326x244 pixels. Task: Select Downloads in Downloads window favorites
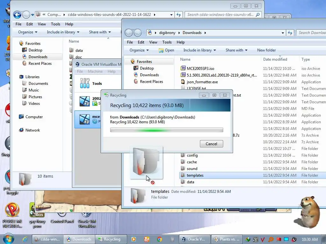pyautogui.click(x=149, y=75)
